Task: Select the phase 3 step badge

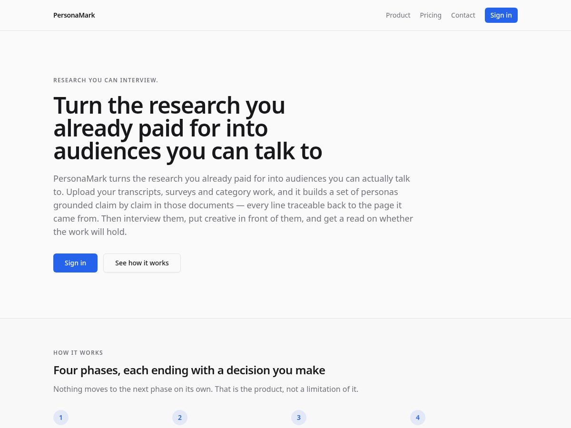Action: (299, 418)
